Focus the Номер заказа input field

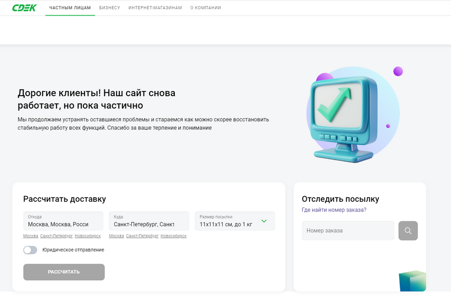coord(348,231)
